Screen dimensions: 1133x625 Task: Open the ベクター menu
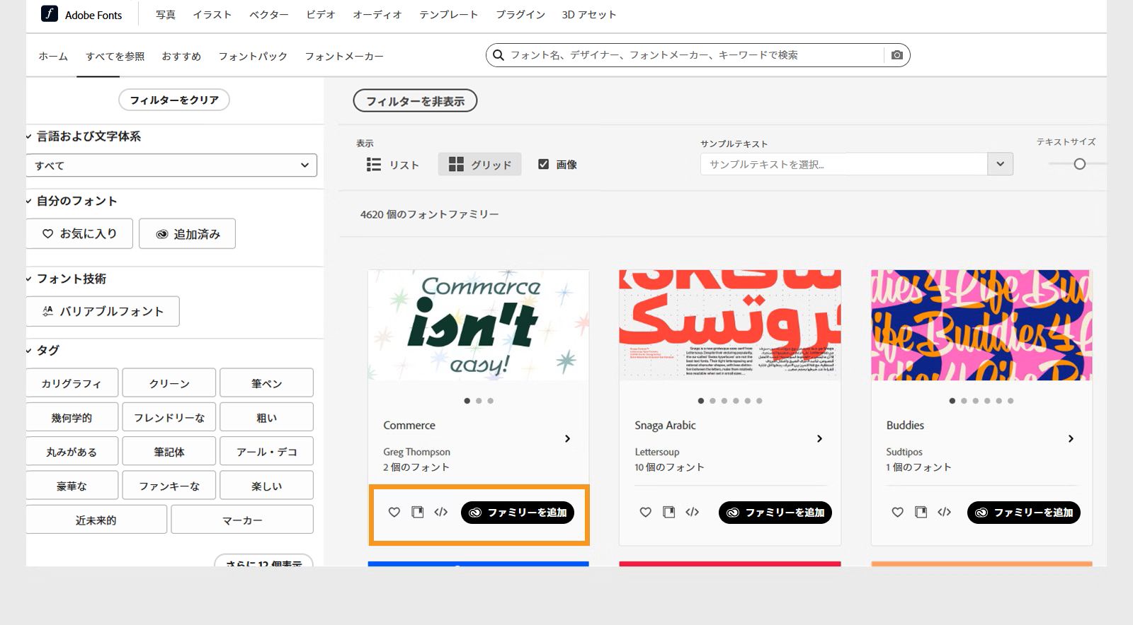click(269, 14)
